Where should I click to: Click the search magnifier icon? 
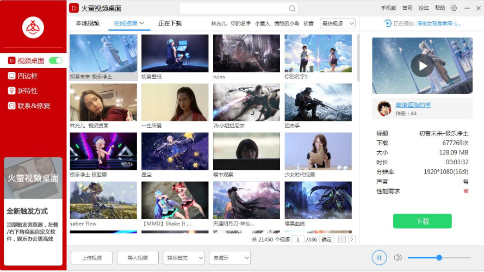click(x=291, y=8)
